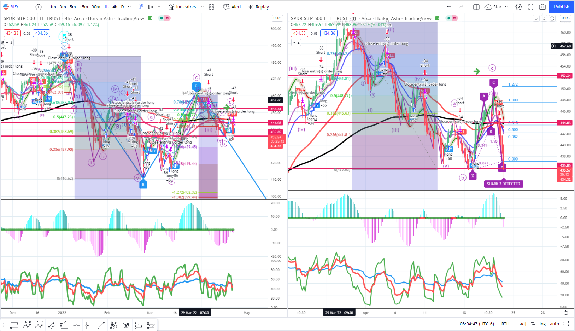Collapse the indicator legend on right chart

point(296,42)
